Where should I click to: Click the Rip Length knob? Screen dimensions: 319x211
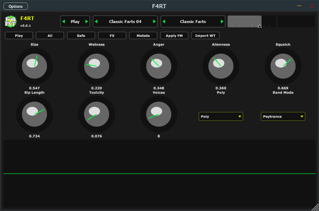click(35, 114)
